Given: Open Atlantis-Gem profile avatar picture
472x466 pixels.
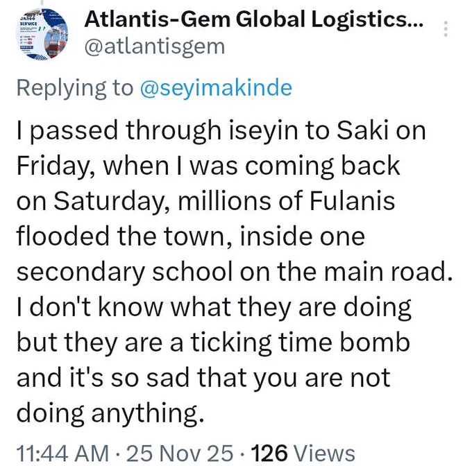Looking at the screenshot, I should click(x=42, y=34).
